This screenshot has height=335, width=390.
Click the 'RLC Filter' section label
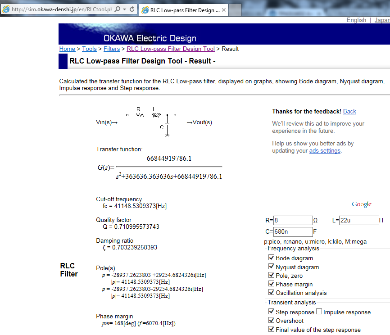coord(69,270)
